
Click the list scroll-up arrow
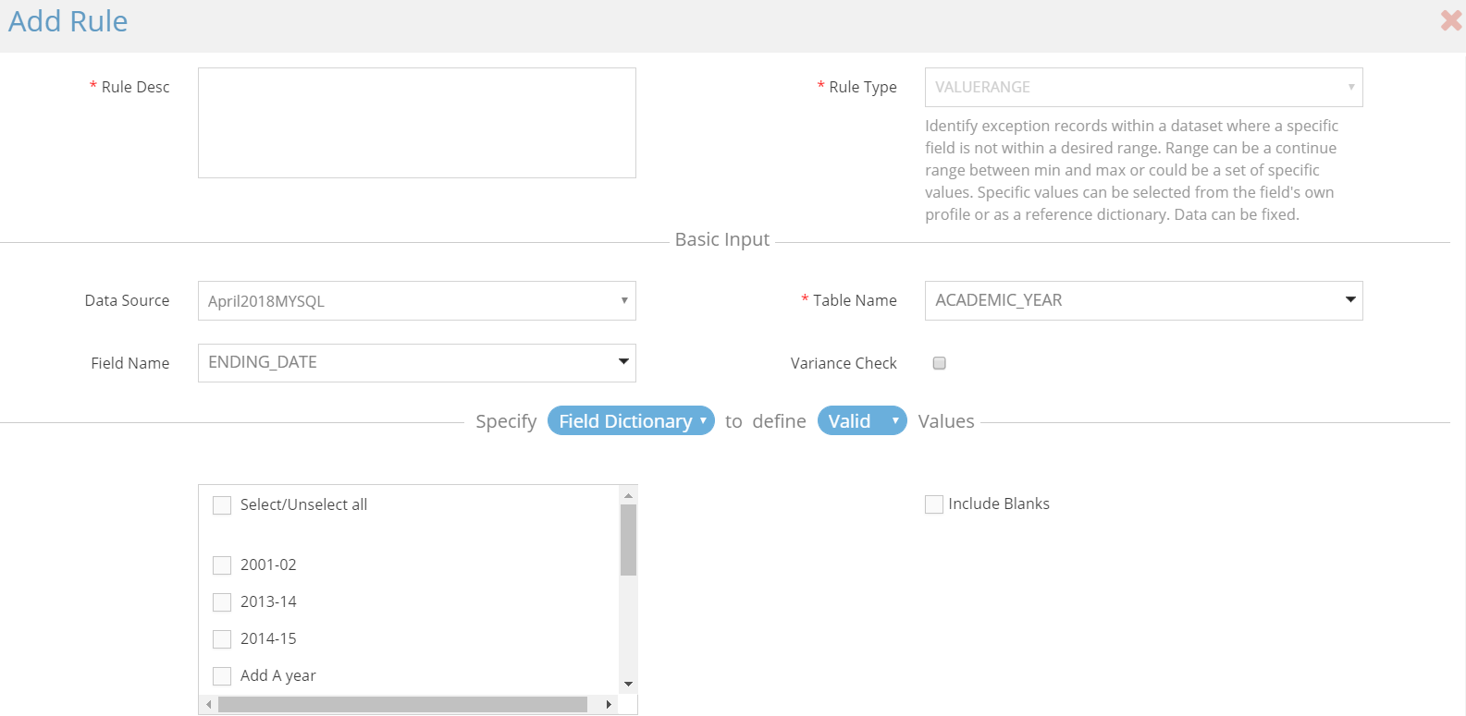628,495
